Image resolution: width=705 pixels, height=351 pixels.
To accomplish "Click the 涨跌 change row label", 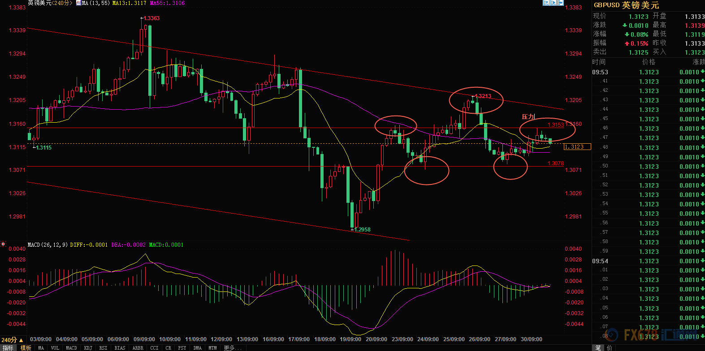I will [600, 25].
